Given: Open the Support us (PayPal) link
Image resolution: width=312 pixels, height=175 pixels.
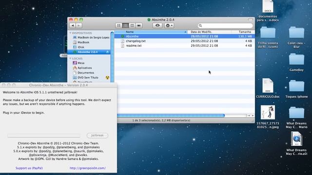Looking at the screenshot, I should tap(29, 168).
